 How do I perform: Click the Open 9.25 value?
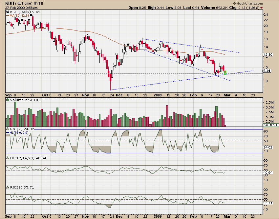pyautogui.click(x=137, y=8)
